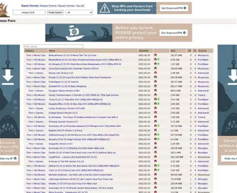
Task: Click magnet icon in the 3.22 GiB row
Action: click(x=155, y=161)
